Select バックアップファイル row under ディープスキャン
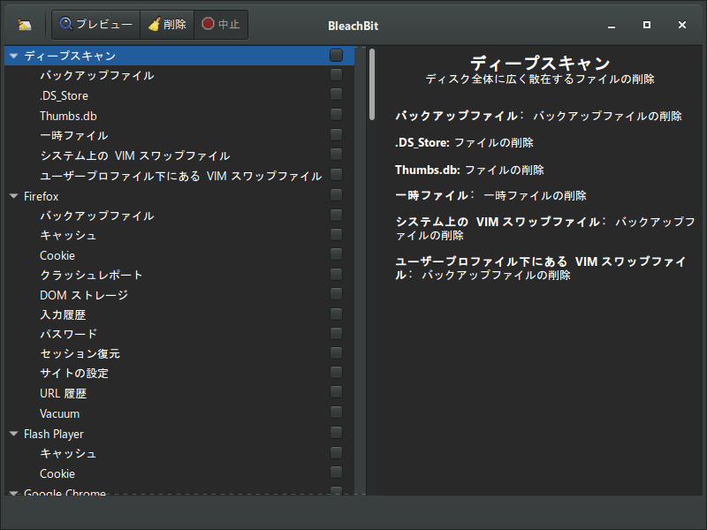This screenshot has height=530, width=707. (x=179, y=75)
